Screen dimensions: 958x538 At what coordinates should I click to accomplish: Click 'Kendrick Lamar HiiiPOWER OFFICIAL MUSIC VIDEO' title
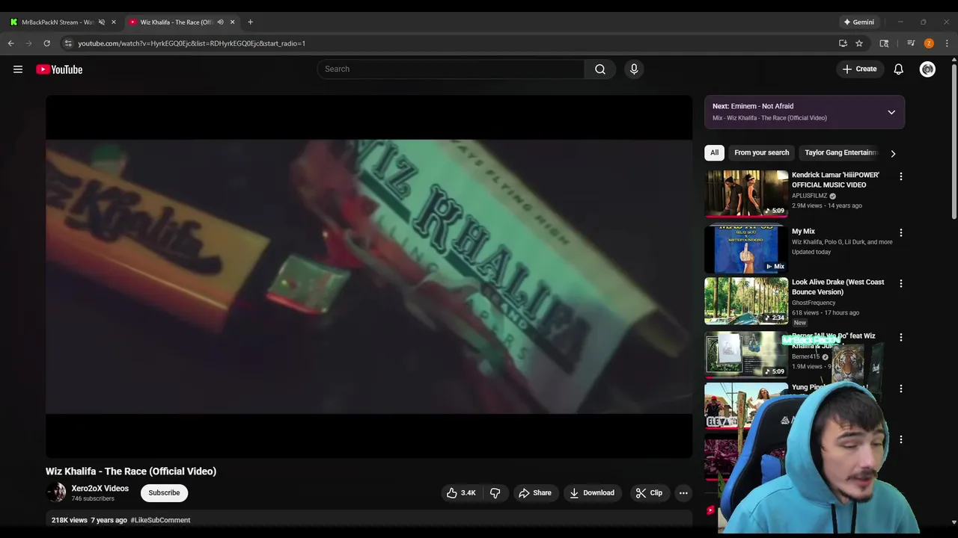(x=835, y=180)
